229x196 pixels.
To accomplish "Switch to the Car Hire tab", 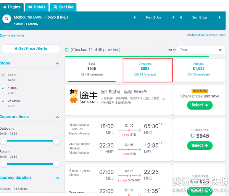I will tap(63, 7).
